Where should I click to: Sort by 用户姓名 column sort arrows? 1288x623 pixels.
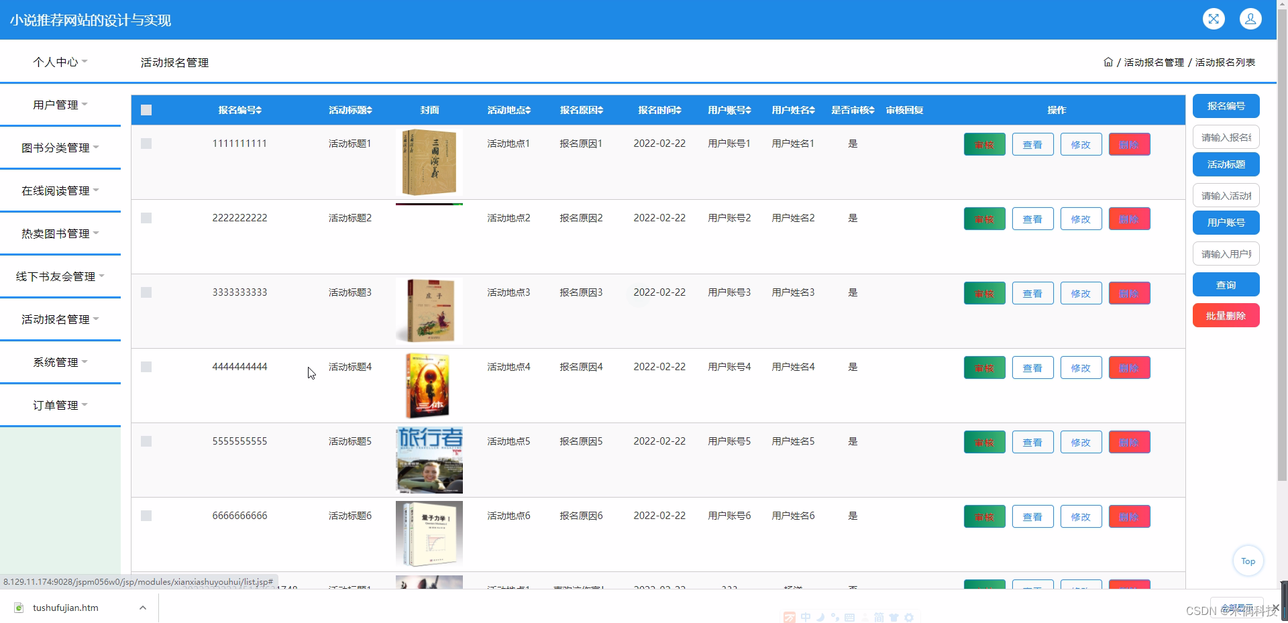coord(812,110)
